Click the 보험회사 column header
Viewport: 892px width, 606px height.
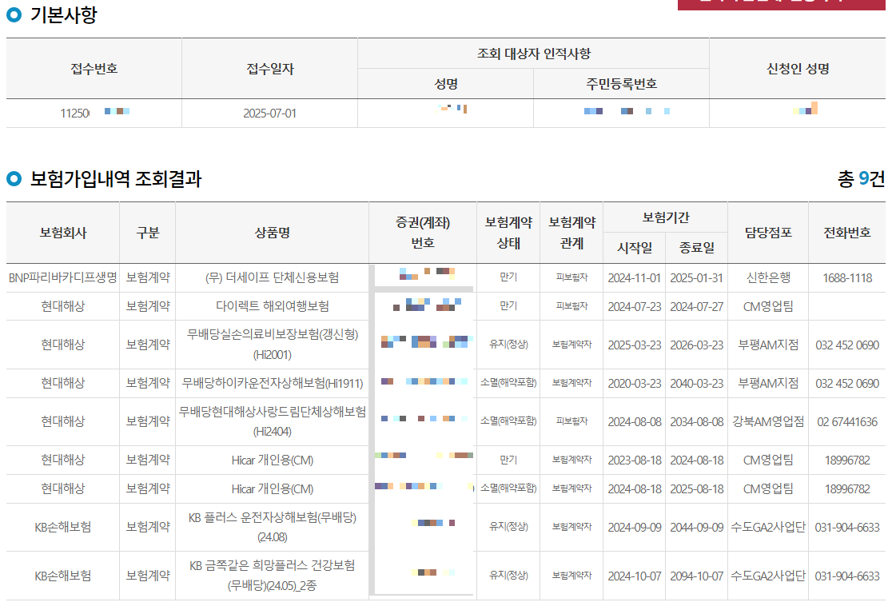pyautogui.click(x=62, y=233)
